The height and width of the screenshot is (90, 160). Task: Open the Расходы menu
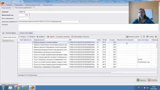click(9, 5)
